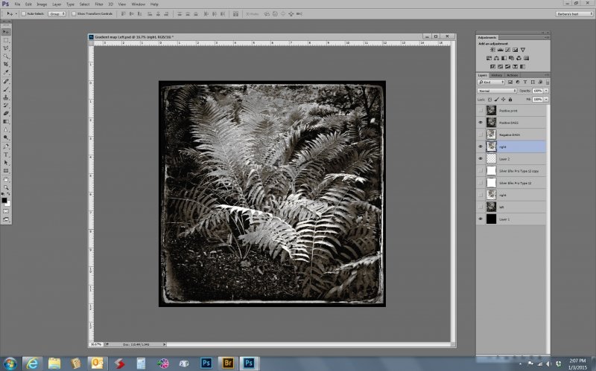Image resolution: width=596 pixels, height=371 pixels.
Task: Enable the Auto-Select checkbox
Action: click(24, 13)
